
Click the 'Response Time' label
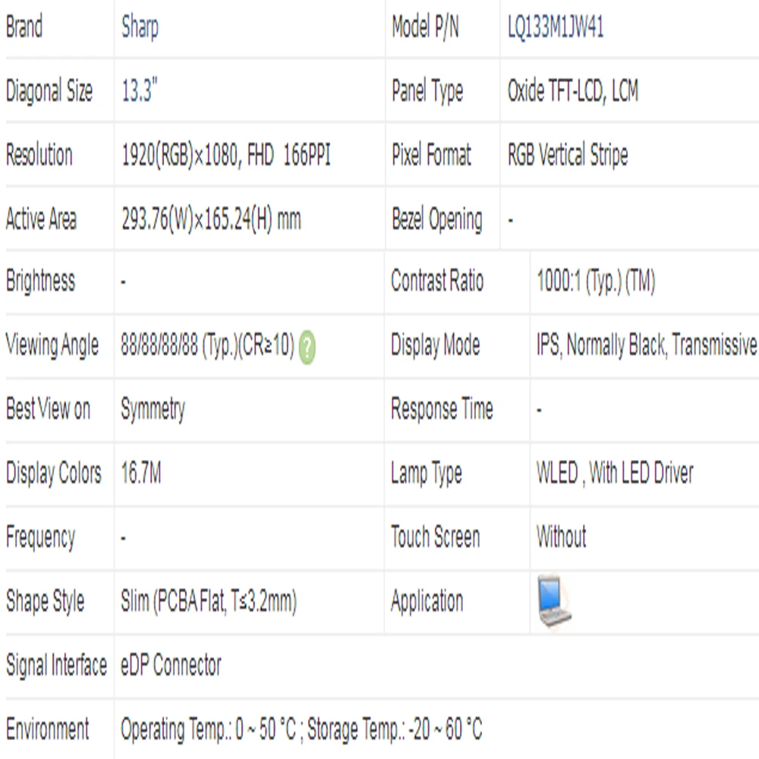pyautogui.click(x=442, y=408)
